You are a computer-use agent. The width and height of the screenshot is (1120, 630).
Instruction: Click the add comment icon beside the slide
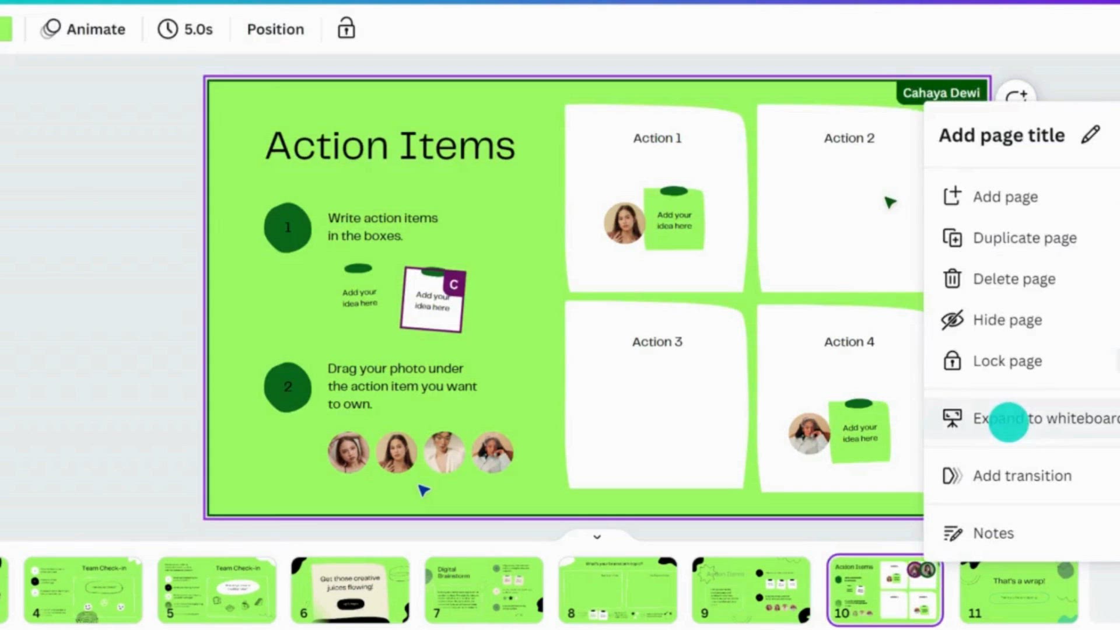click(x=1016, y=93)
